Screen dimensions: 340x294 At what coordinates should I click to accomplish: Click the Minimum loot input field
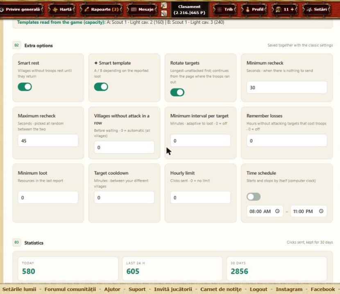[48, 198]
